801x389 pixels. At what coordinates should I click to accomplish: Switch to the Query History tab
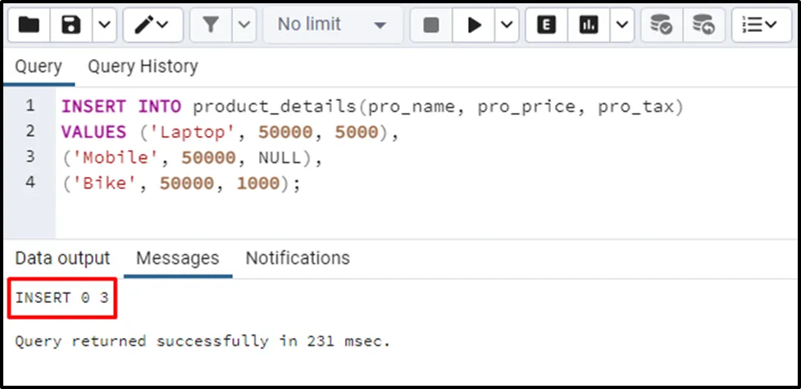point(143,66)
